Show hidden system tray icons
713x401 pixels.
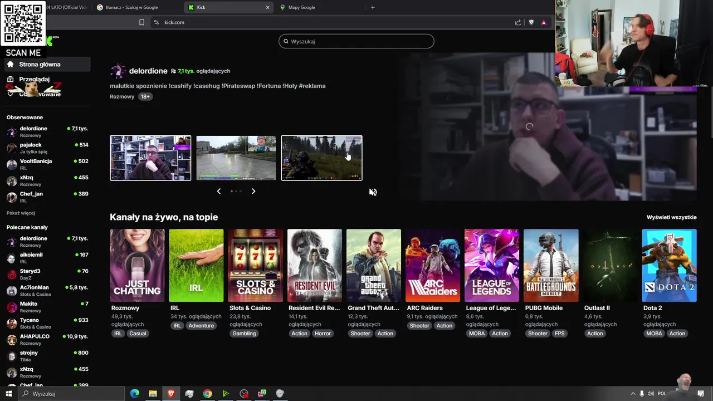(633, 394)
